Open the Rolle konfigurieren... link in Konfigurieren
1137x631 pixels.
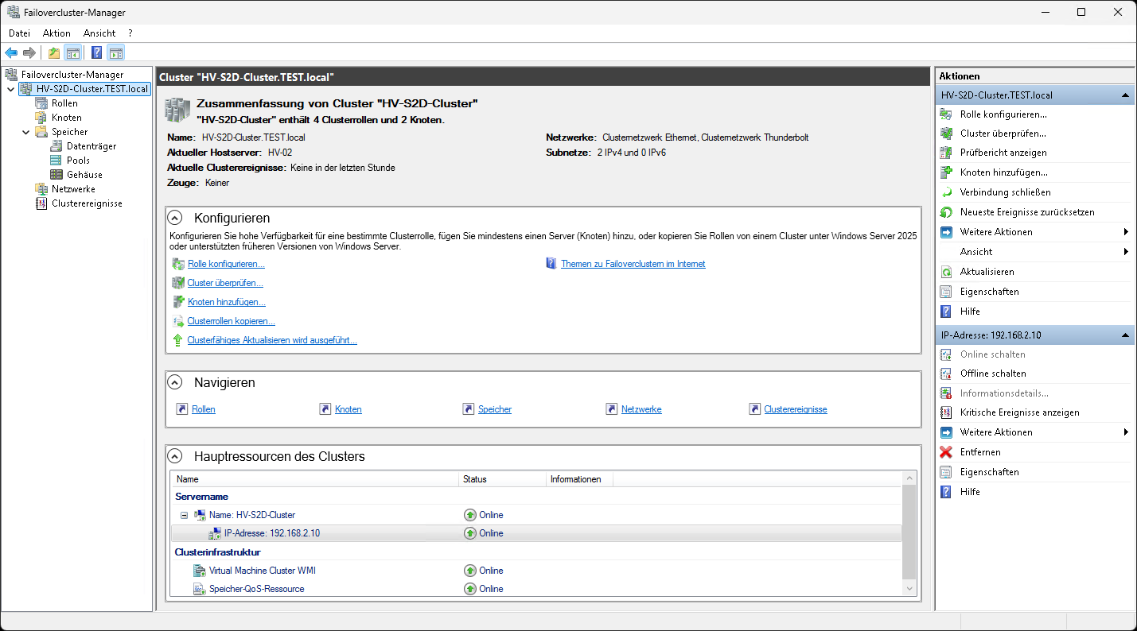click(x=226, y=264)
